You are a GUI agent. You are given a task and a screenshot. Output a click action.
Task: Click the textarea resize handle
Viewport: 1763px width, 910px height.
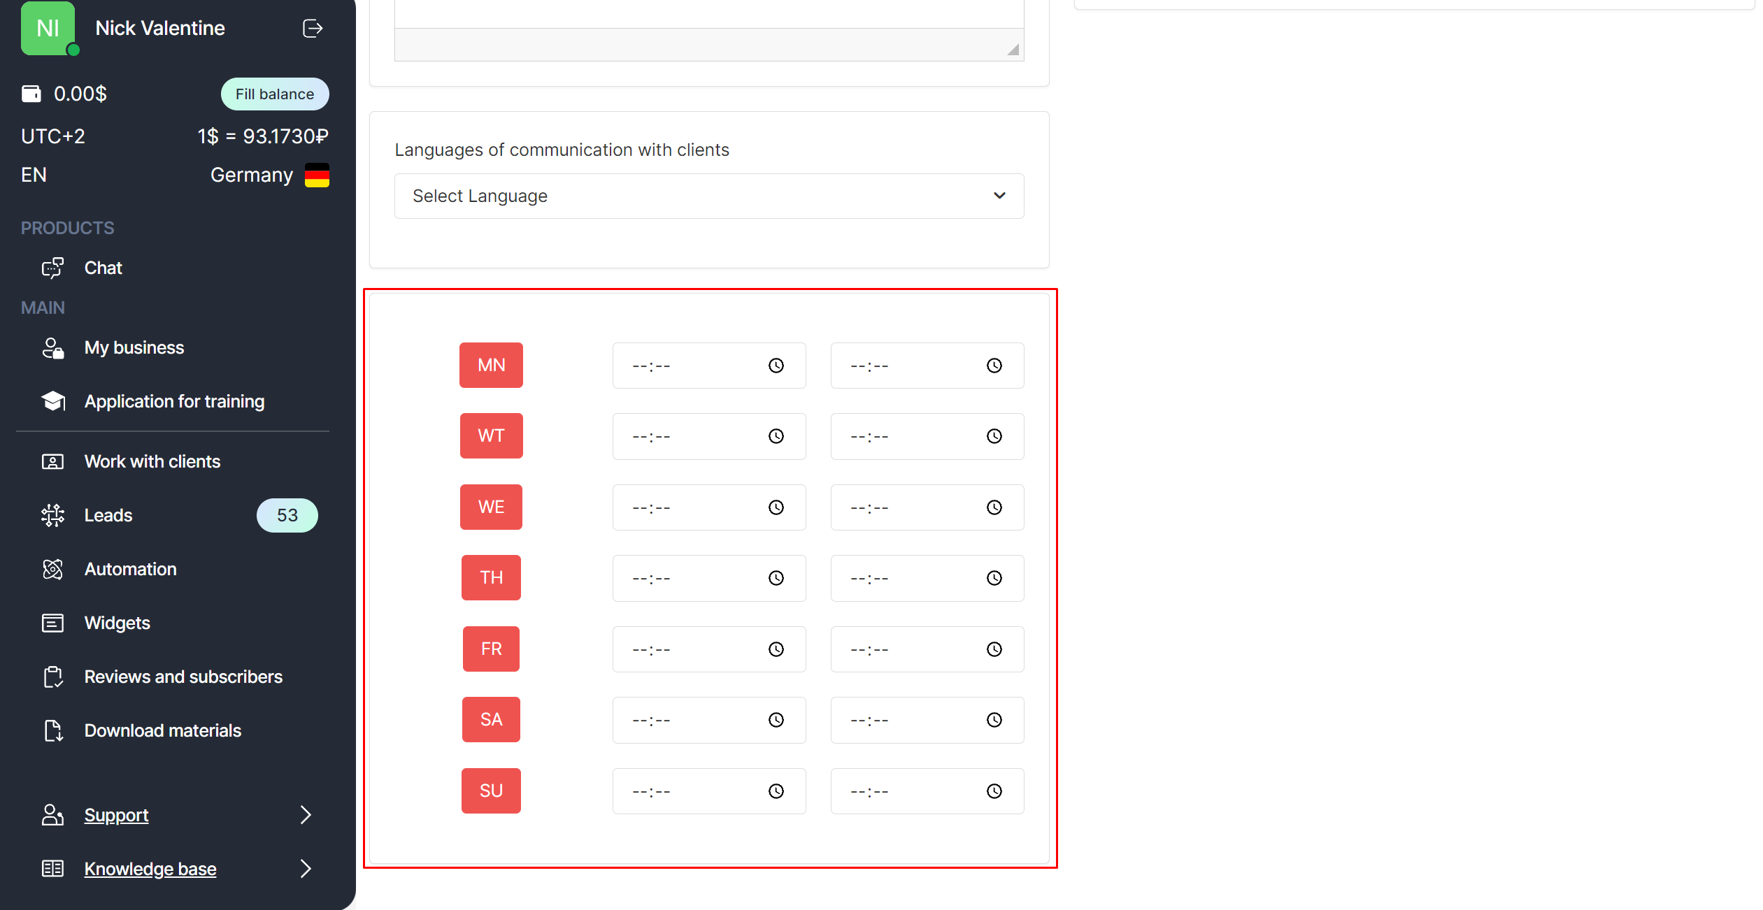pyautogui.click(x=1013, y=50)
